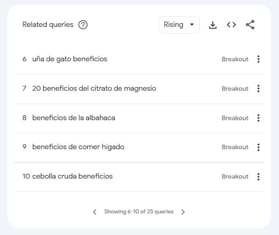Open the Rising sort dropdown

(179, 25)
